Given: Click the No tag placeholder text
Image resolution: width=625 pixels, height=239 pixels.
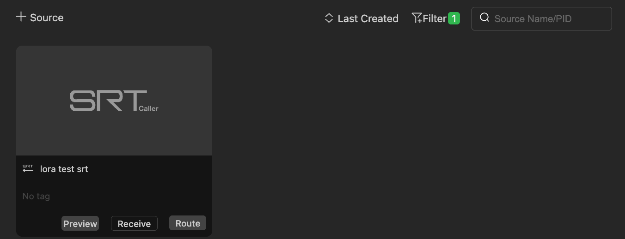Looking at the screenshot, I should coord(36,196).
